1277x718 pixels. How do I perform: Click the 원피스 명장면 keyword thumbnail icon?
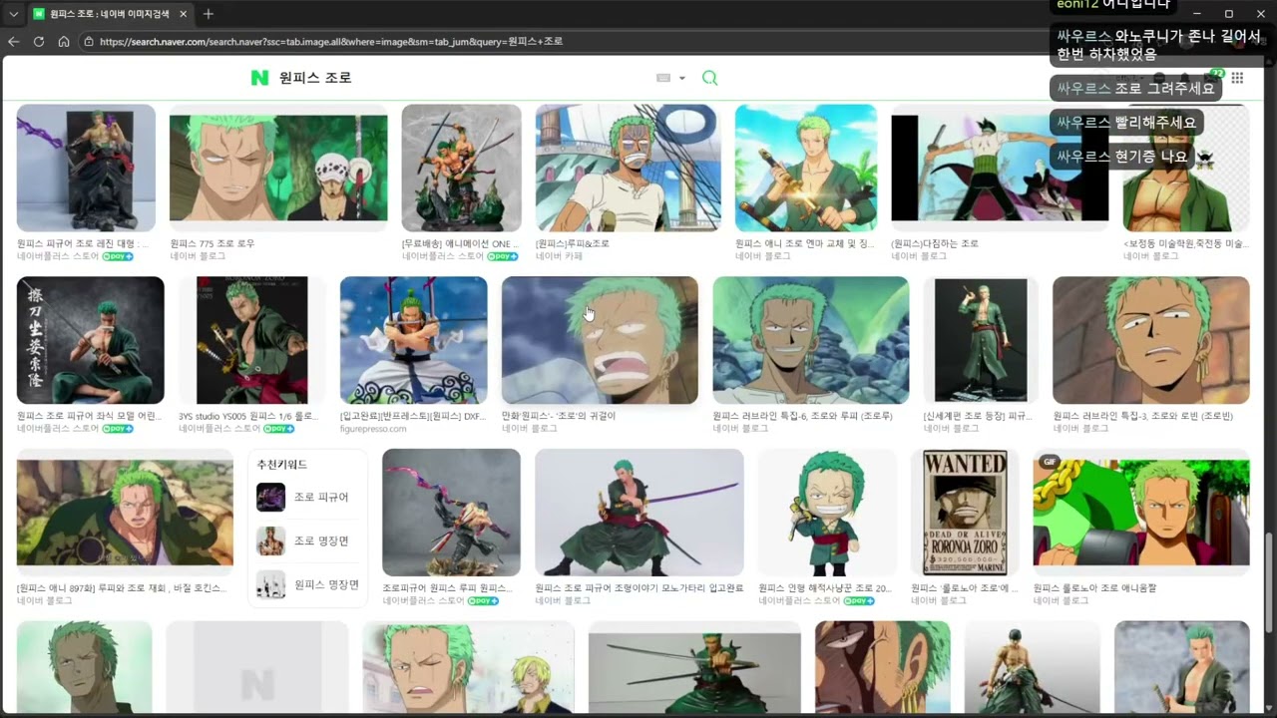pyautogui.click(x=270, y=584)
